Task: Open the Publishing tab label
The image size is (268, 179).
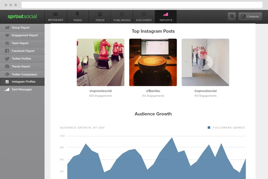Action: 122,20
